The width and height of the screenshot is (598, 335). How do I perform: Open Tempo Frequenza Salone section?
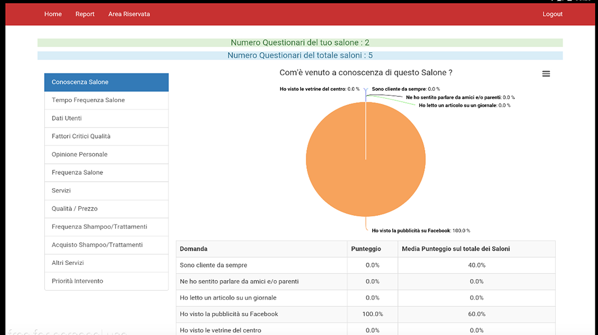pos(106,100)
